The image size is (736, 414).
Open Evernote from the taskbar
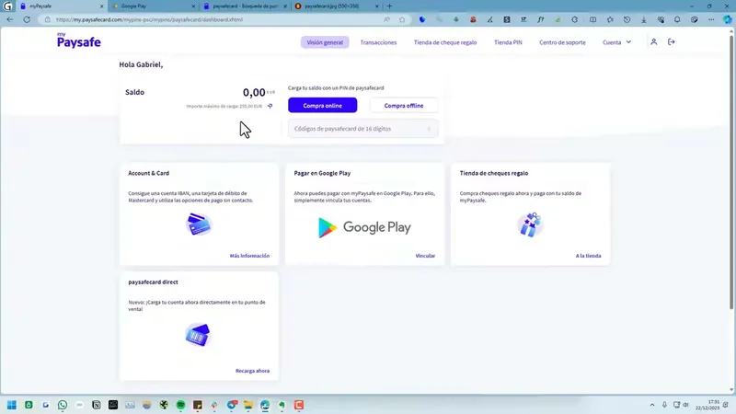click(x=282, y=405)
